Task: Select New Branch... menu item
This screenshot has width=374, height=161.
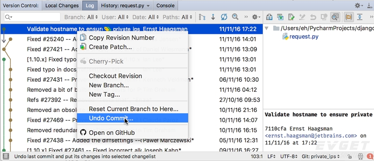Action: point(132,85)
